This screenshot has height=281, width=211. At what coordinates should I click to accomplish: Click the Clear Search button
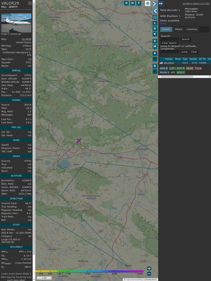click(x=169, y=43)
